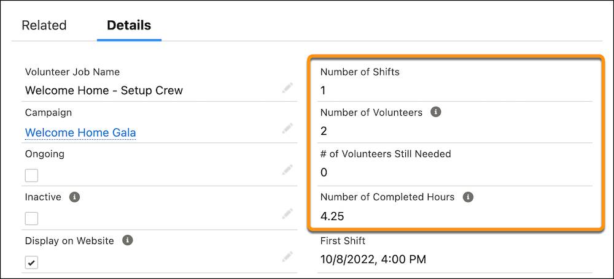Click the 4.25 completed hours value
The width and height of the screenshot is (614, 279).
(332, 216)
